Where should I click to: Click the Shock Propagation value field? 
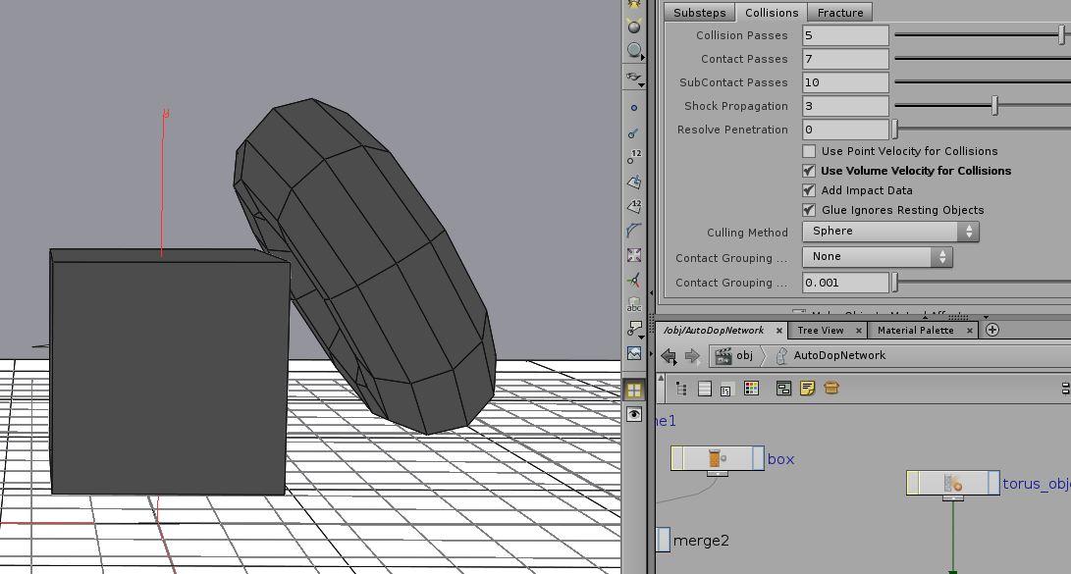pos(845,106)
